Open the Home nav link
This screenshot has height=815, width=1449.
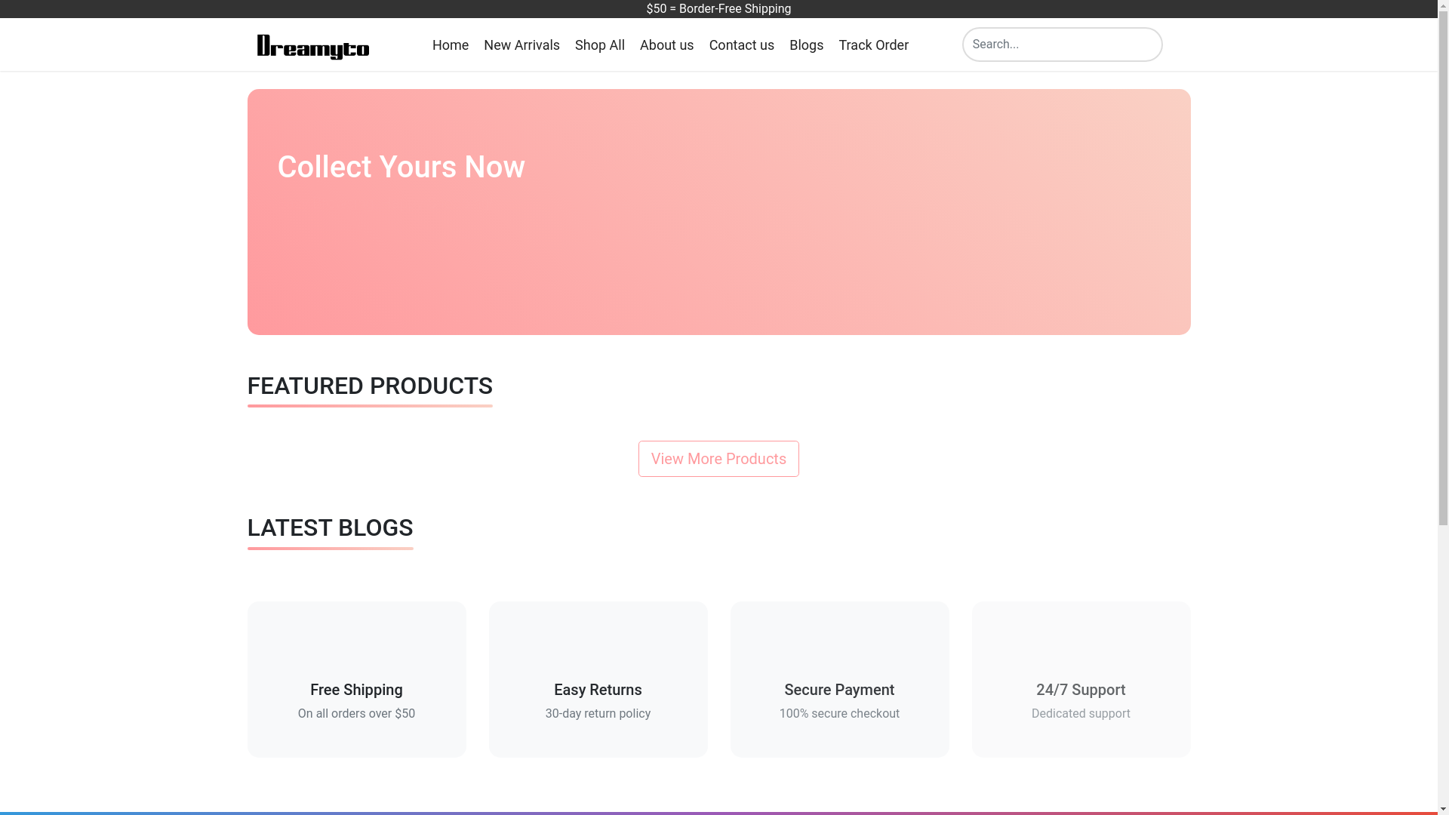(450, 45)
